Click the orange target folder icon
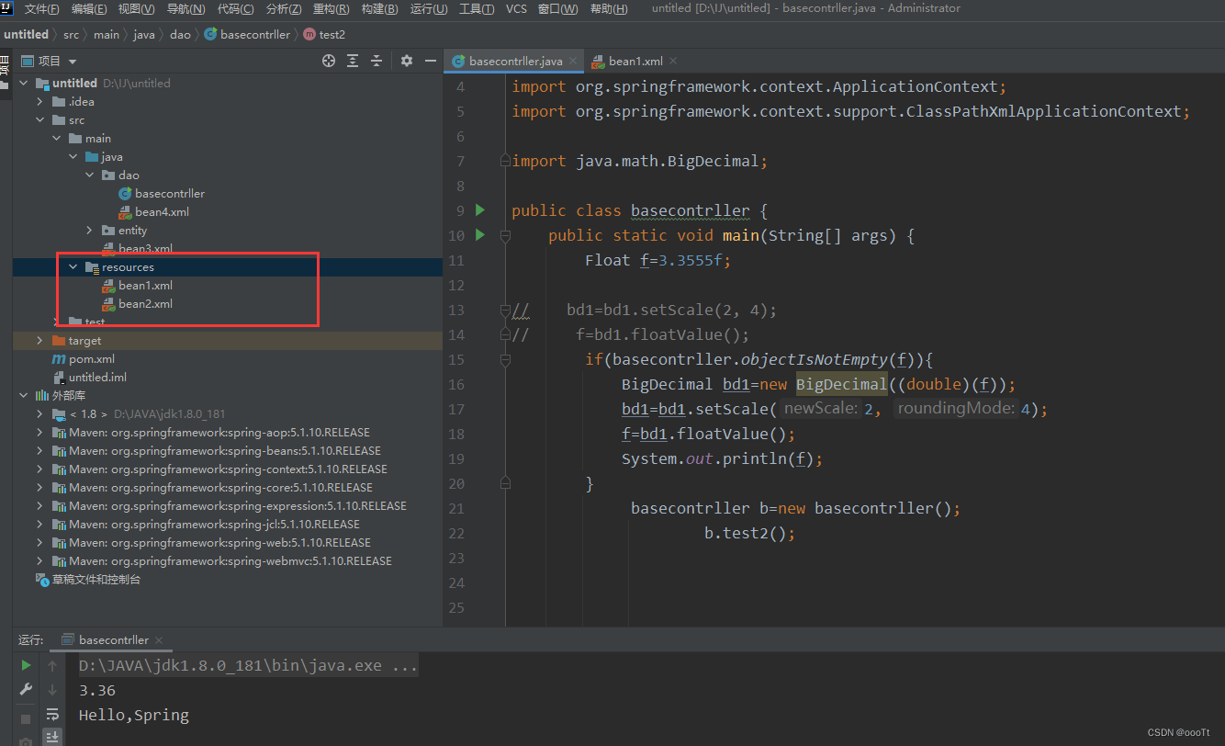The height and width of the screenshot is (746, 1225). click(x=60, y=341)
